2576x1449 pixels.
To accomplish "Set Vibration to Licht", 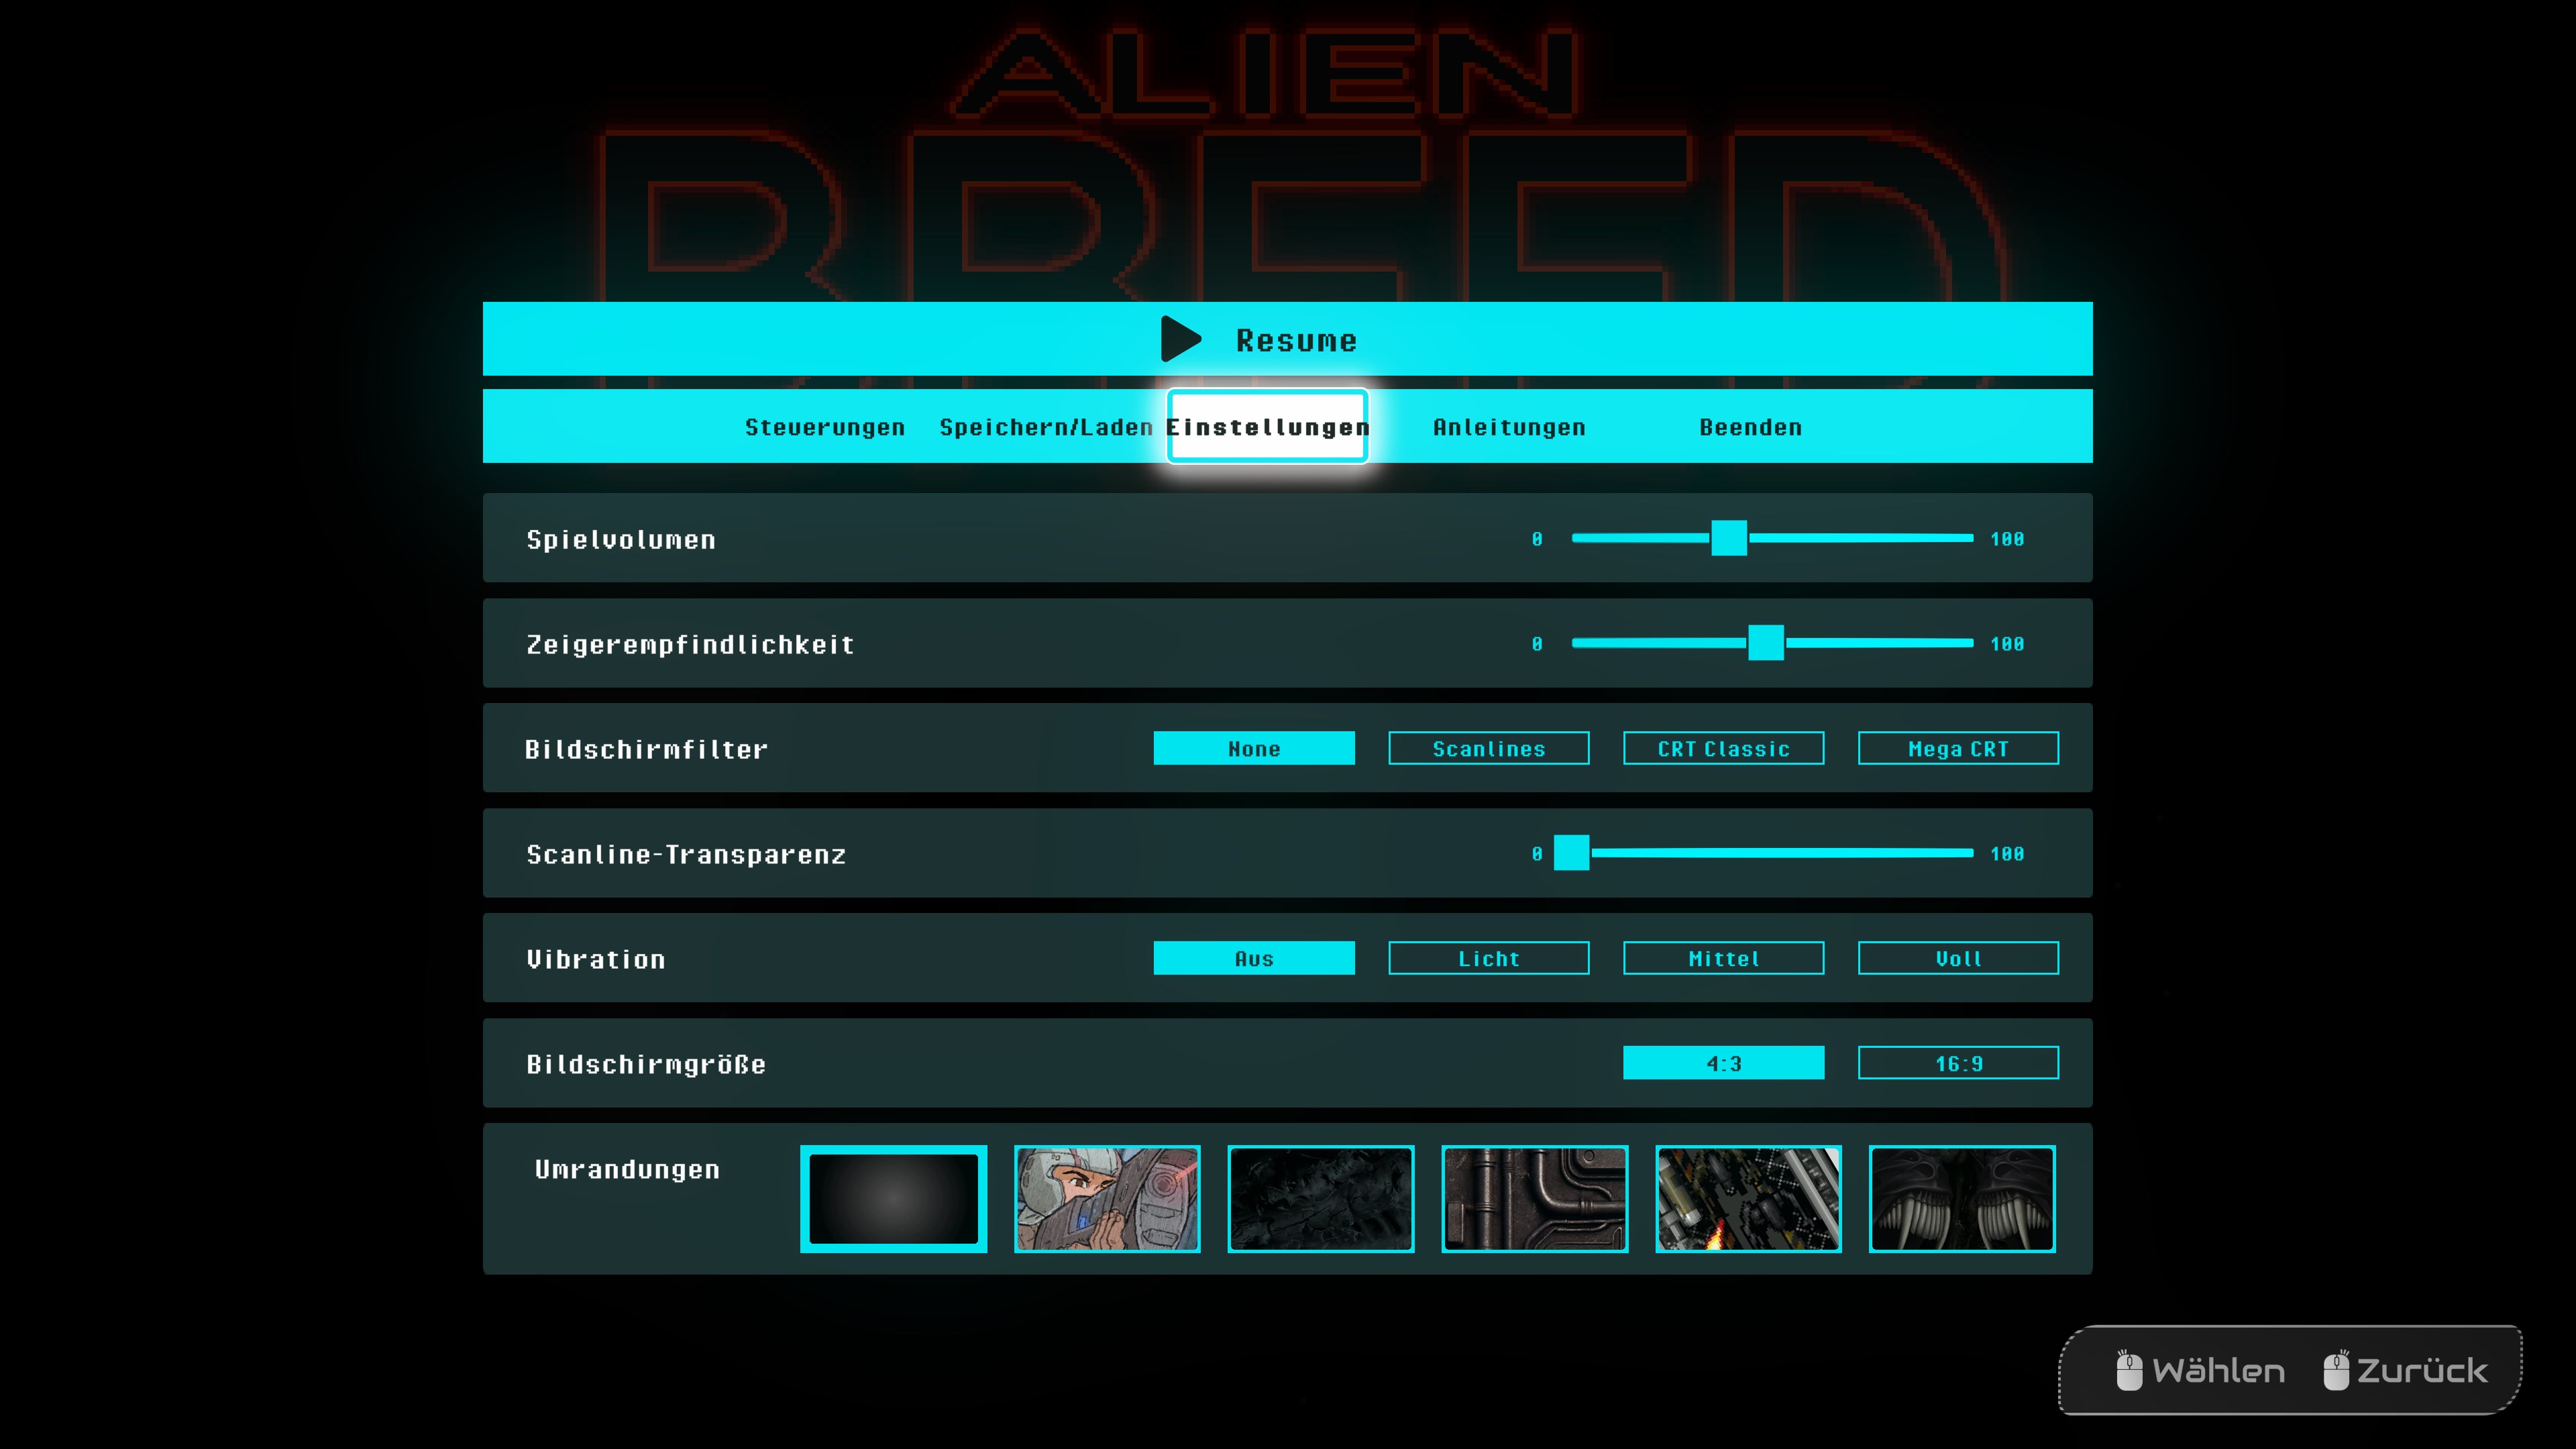I will [x=1489, y=958].
